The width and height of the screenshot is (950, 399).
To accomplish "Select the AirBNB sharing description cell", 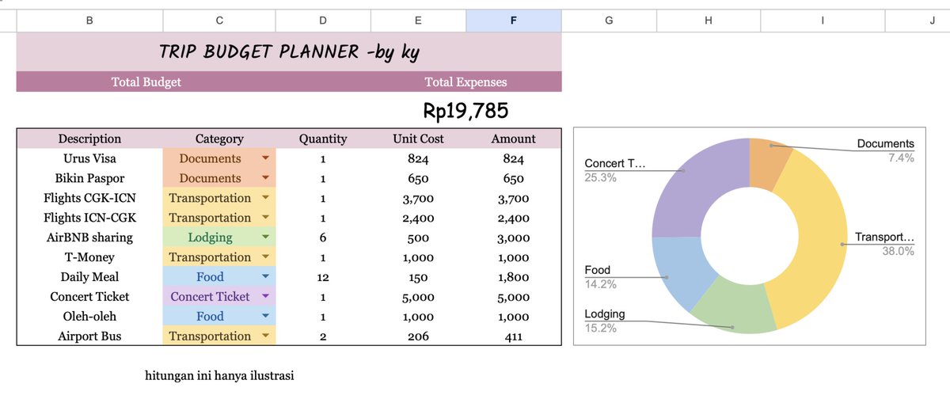I will click(89, 237).
